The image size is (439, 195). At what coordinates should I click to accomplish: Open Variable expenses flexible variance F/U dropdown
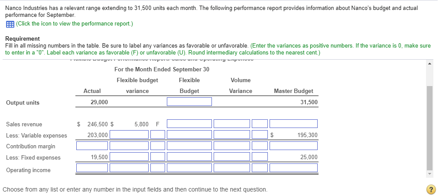click(158, 134)
